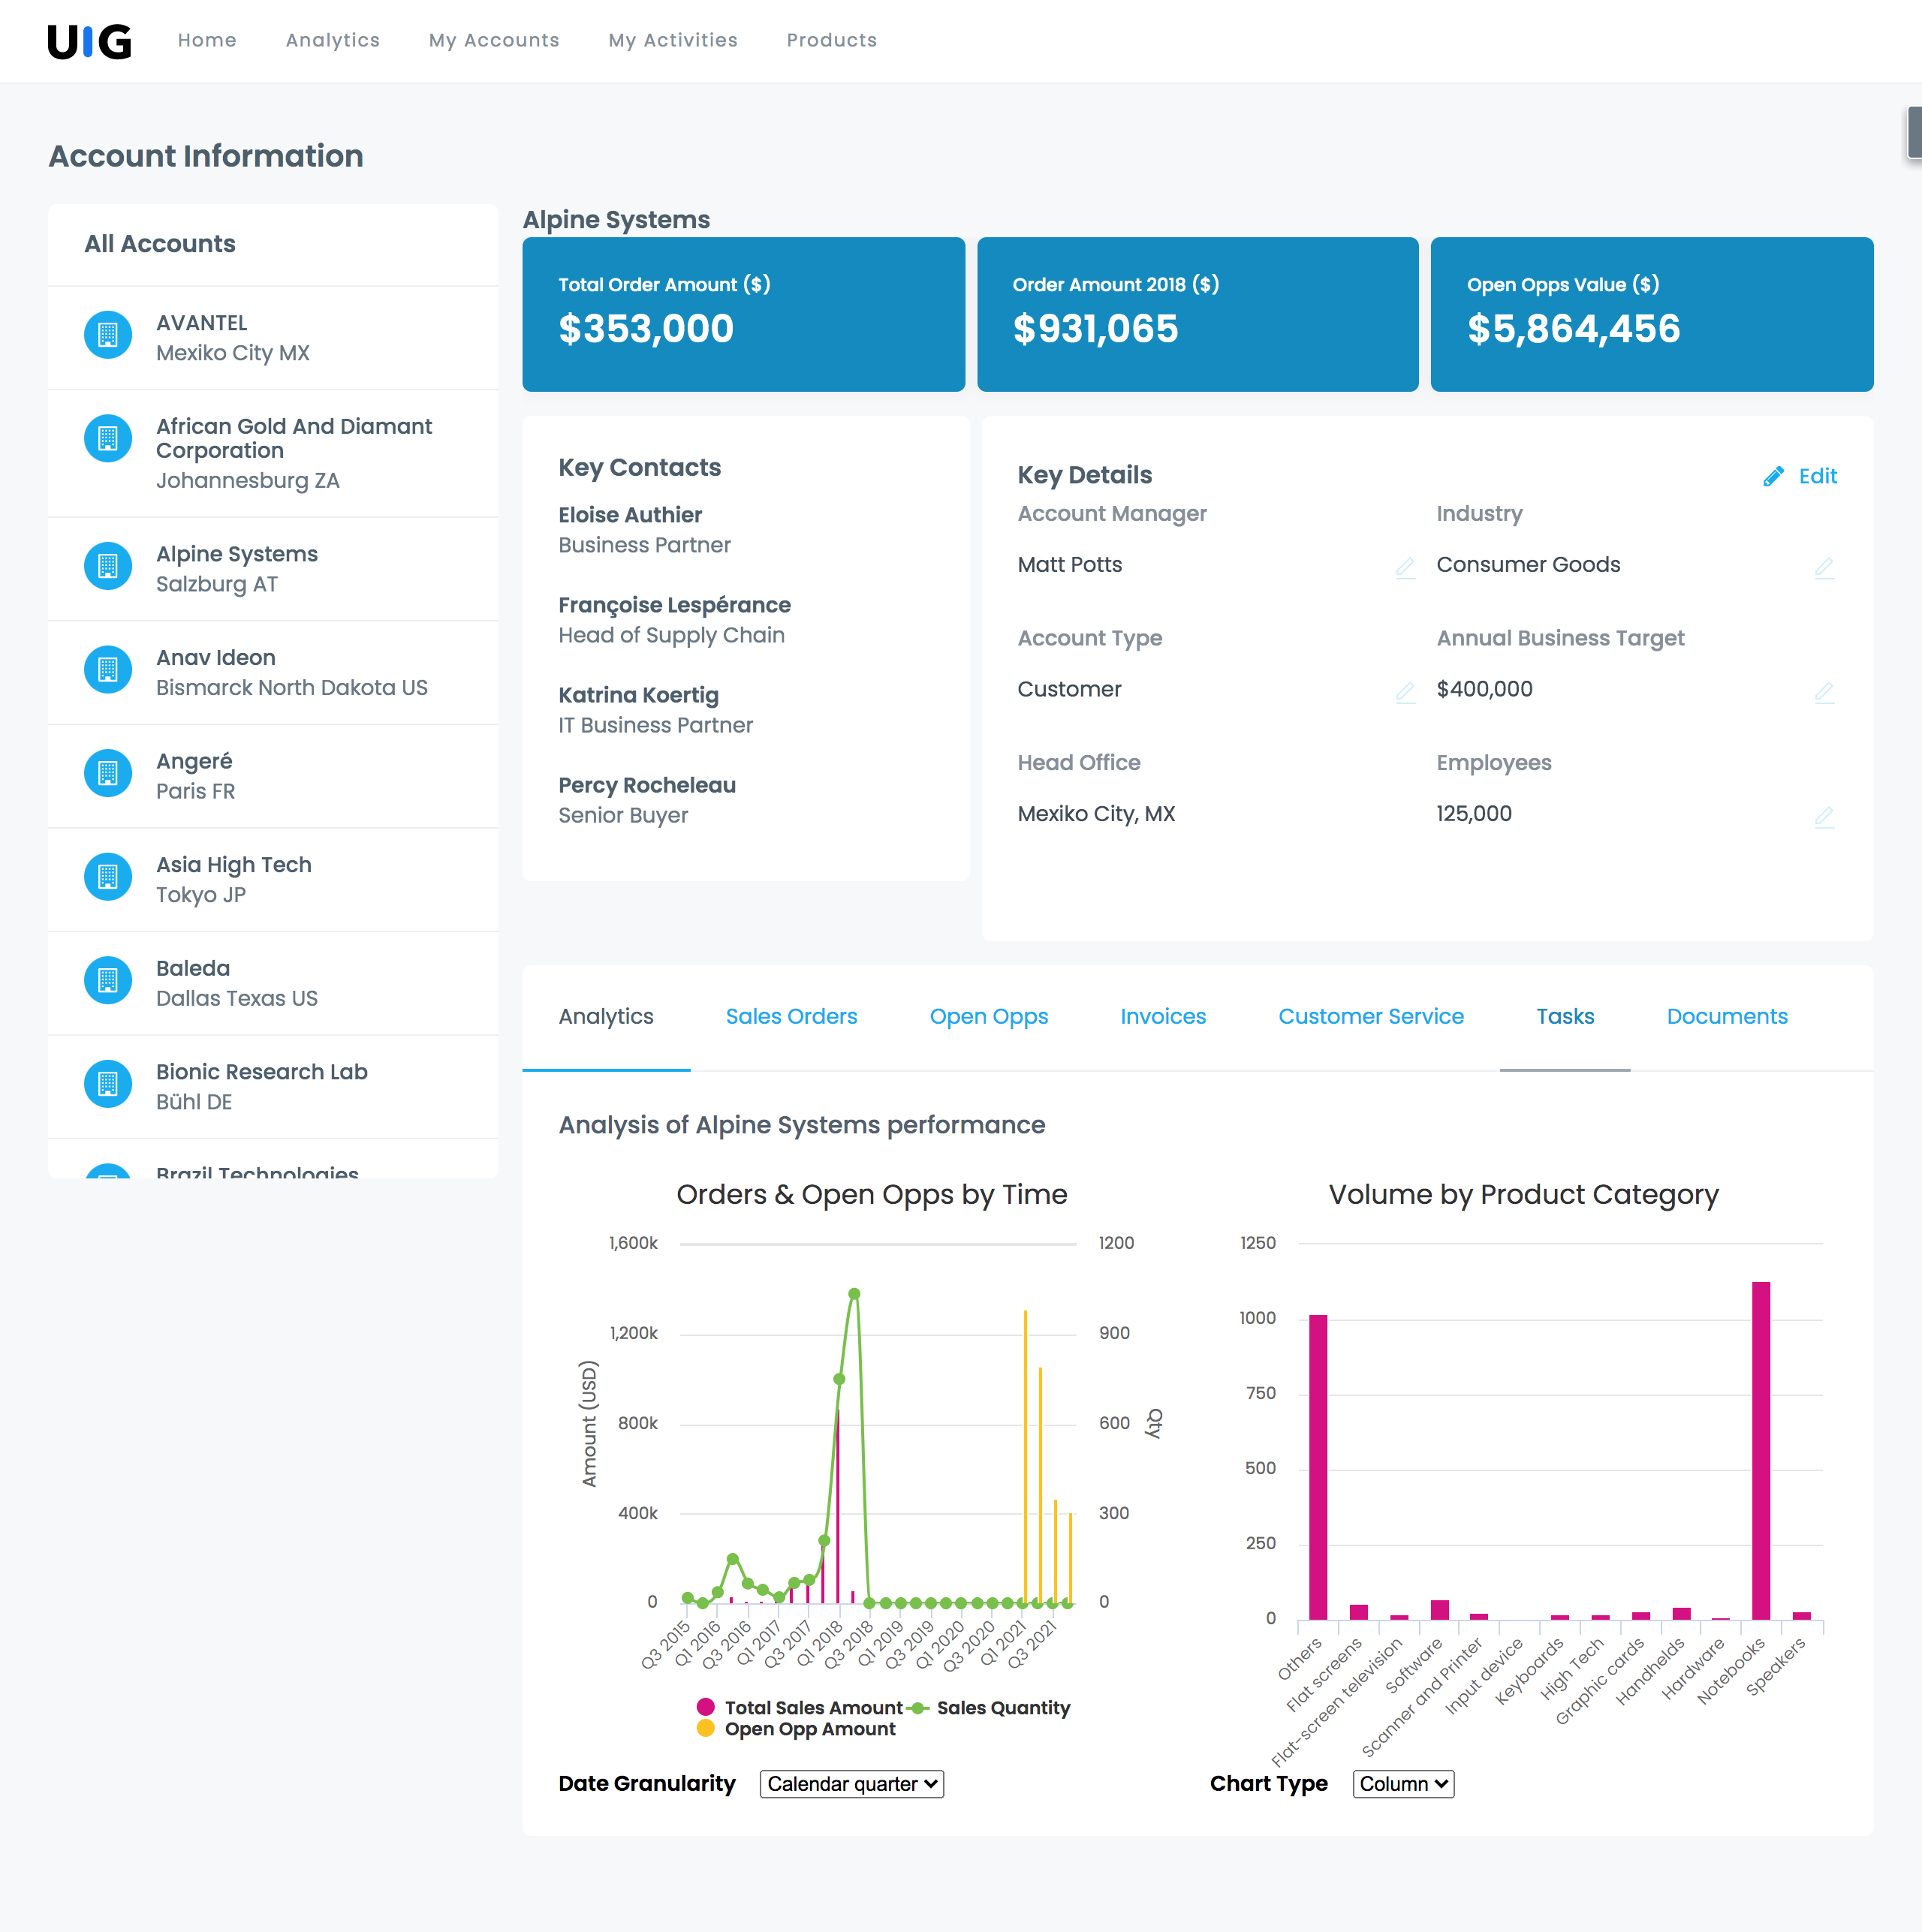
Task: Select Alpine Systems account in list
Action: [x=273, y=569]
